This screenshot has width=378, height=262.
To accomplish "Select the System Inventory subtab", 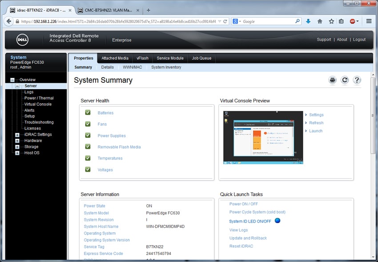I will click(x=166, y=67).
